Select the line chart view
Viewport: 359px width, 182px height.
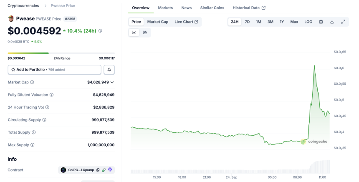(134, 33)
